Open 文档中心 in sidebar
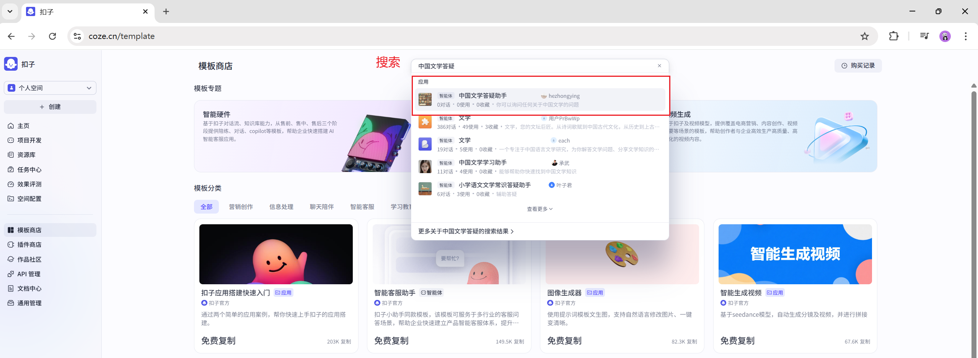This screenshot has height=358, width=978. [x=50, y=288]
